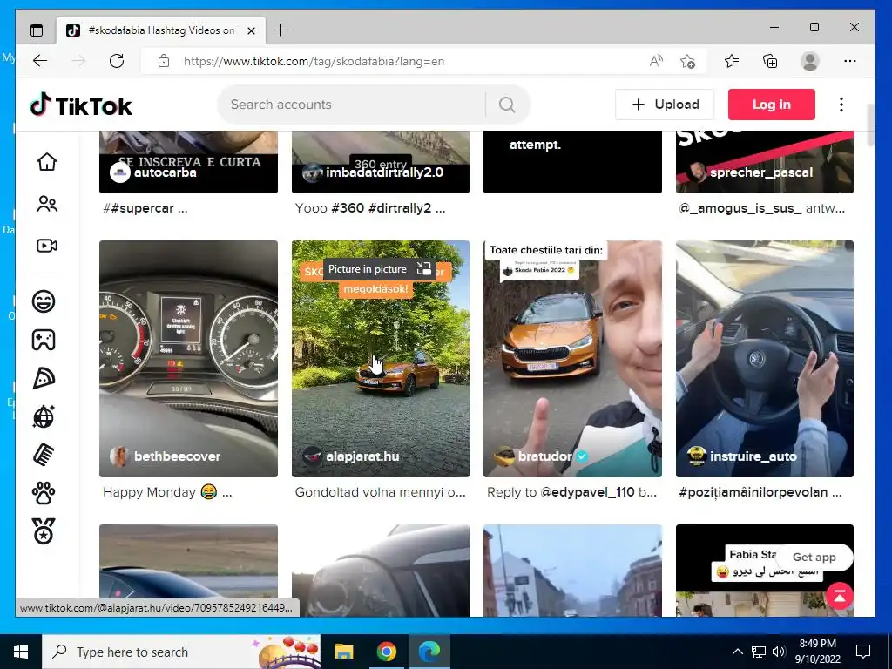Open a new browser tab
Viewport: 892px width, 669px height.
pos(281,30)
